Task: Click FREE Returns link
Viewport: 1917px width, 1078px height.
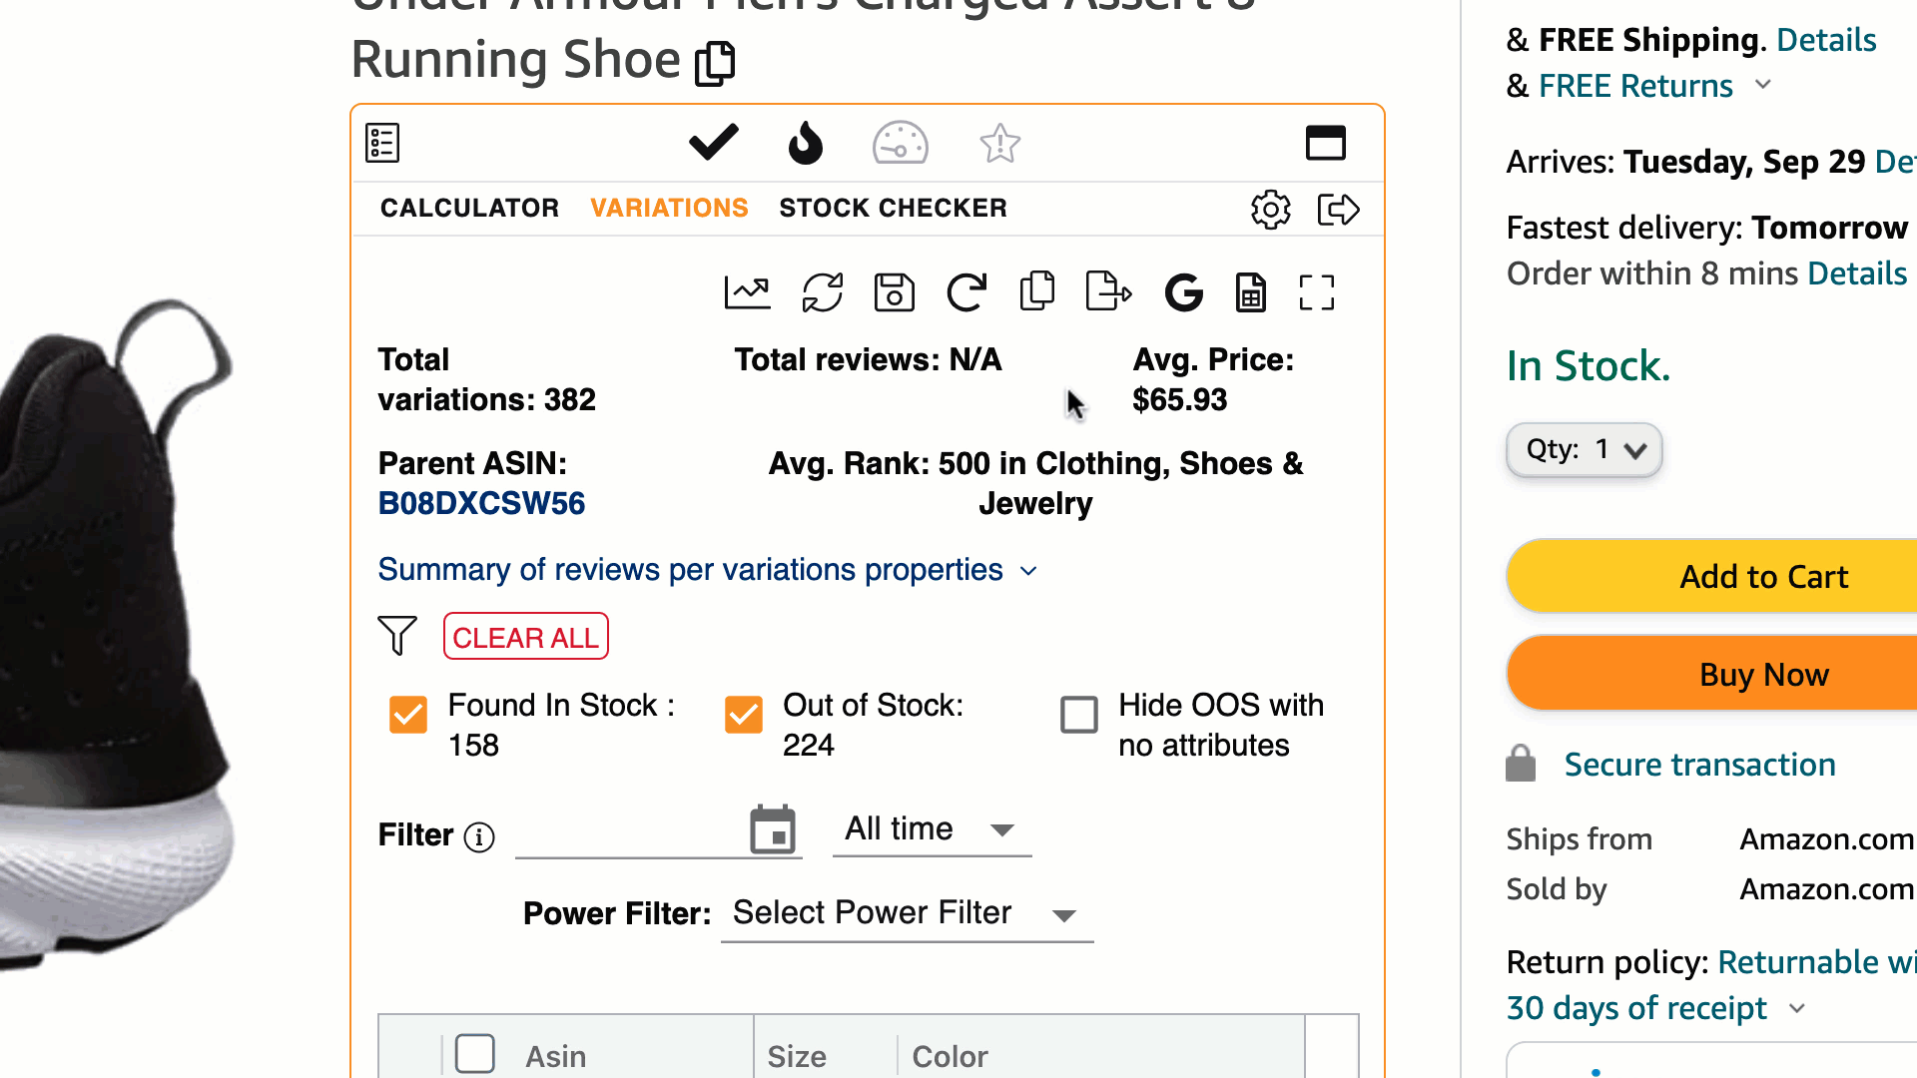Action: (x=1635, y=86)
